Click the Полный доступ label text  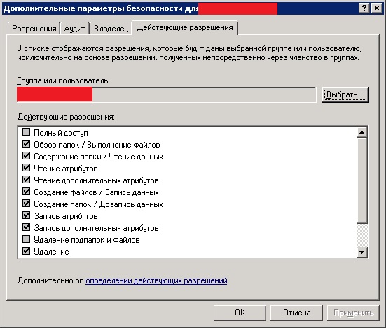point(61,133)
